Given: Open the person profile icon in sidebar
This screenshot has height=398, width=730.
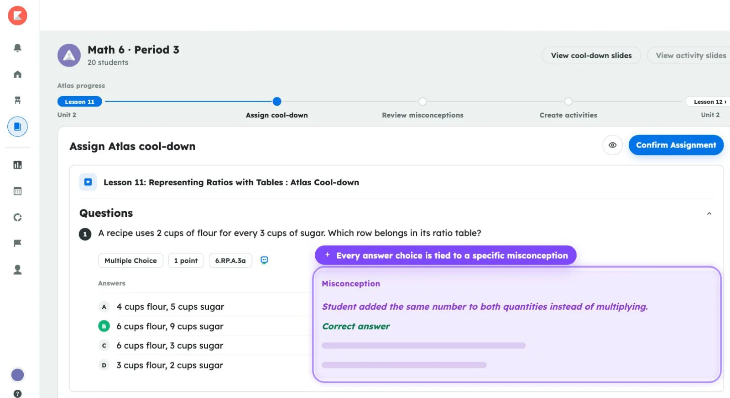Looking at the screenshot, I should (17, 270).
